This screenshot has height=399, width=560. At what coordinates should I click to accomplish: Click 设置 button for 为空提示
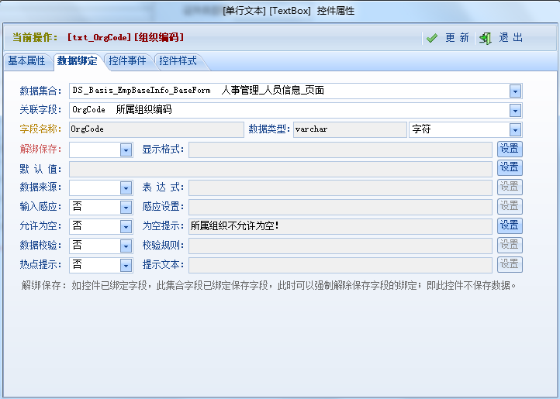click(x=510, y=225)
